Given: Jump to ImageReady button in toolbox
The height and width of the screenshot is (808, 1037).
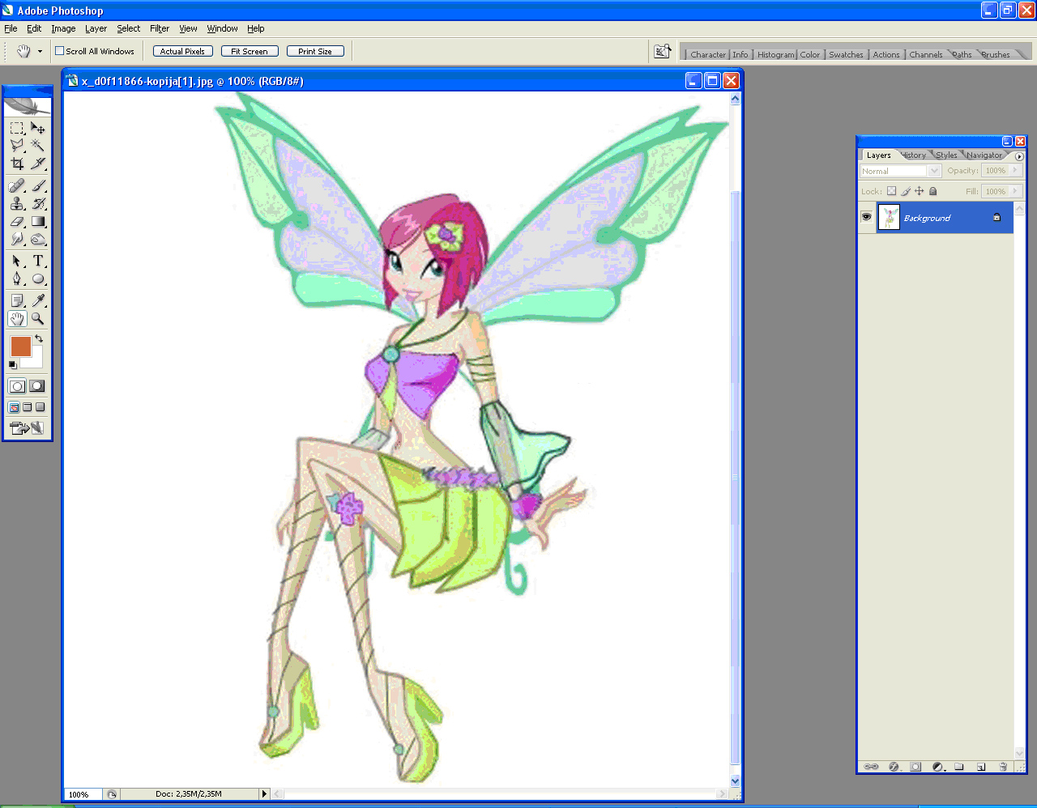Looking at the screenshot, I should (27, 427).
